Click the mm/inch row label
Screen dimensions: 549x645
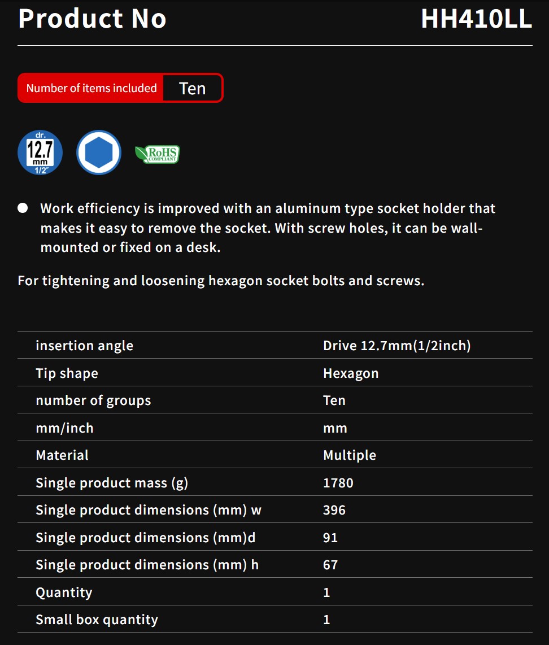[x=64, y=428]
